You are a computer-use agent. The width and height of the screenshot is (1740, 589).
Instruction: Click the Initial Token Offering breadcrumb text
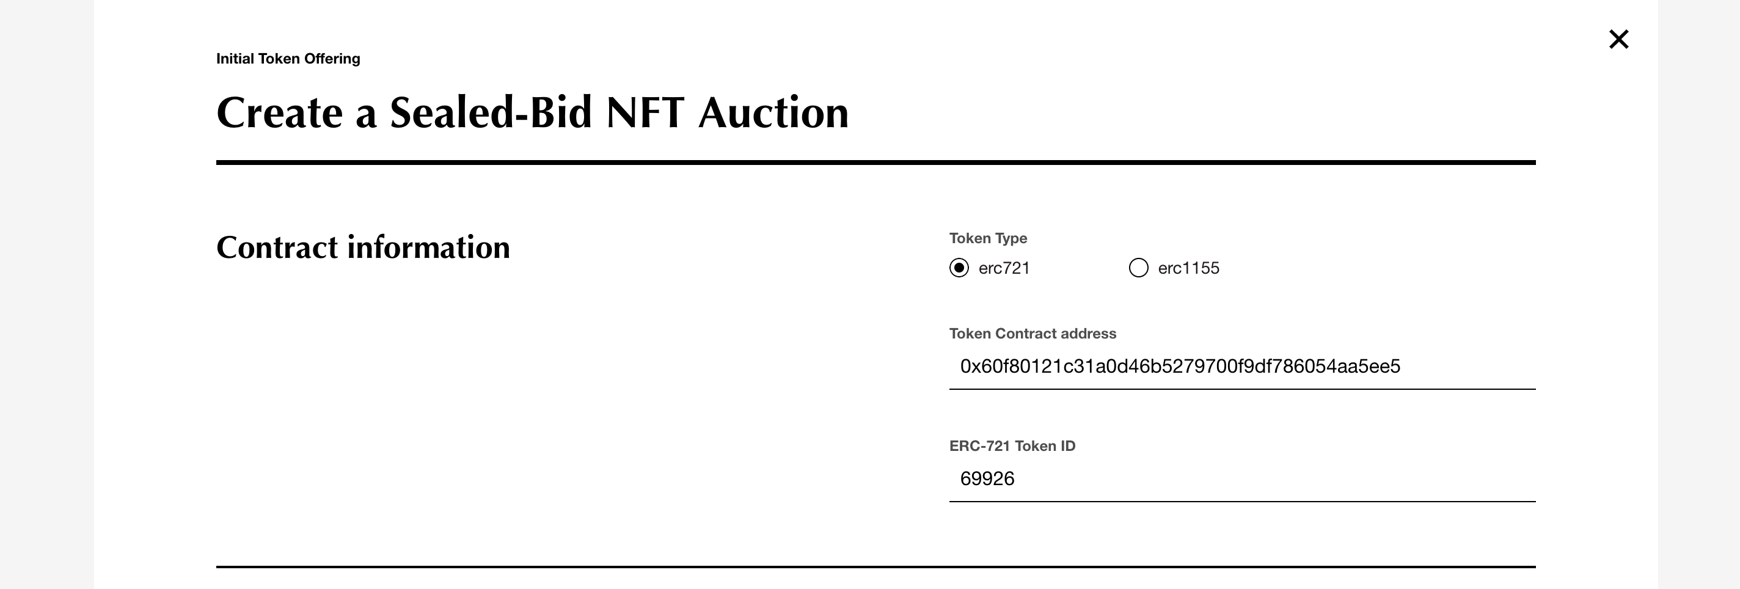tap(288, 59)
